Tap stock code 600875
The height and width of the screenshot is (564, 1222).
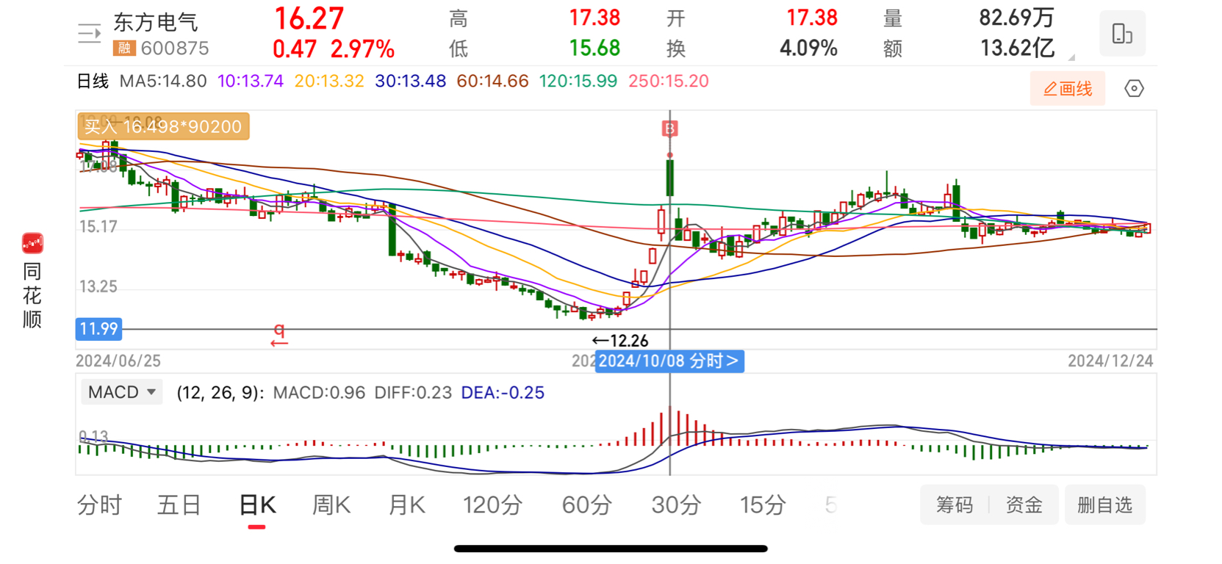pyautogui.click(x=175, y=48)
